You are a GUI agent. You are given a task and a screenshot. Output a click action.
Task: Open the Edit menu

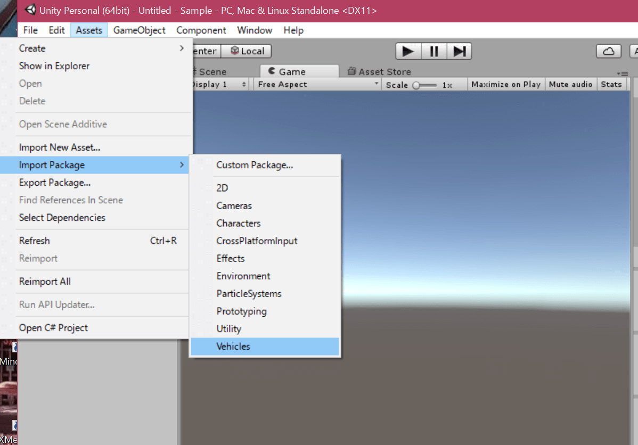click(56, 30)
